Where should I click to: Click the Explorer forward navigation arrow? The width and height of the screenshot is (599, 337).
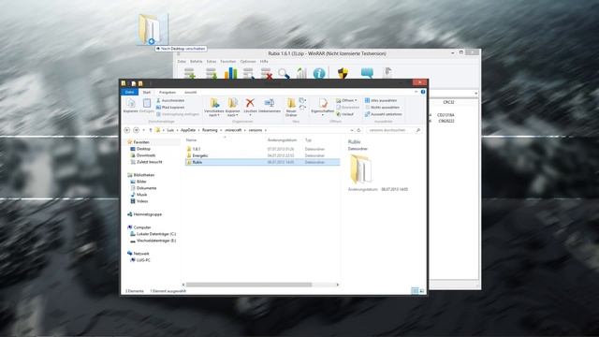coord(136,130)
